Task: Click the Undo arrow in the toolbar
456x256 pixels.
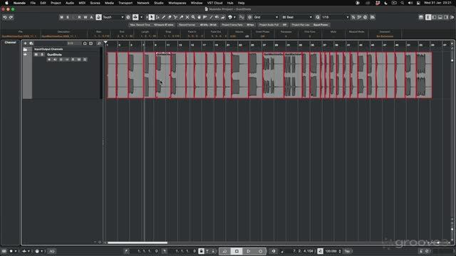Action: (x=5, y=17)
